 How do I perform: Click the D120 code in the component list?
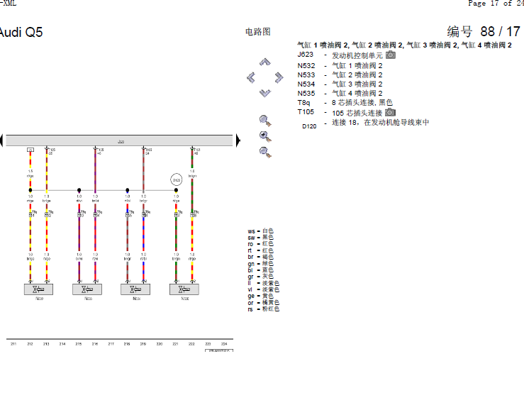pyautogui.click(x=309, y=126)
